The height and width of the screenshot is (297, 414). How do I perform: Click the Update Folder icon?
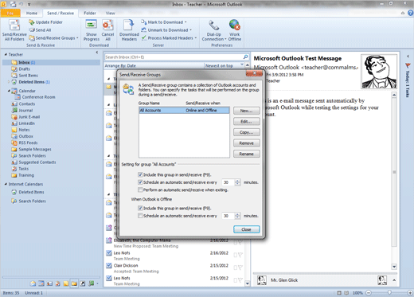[32, 22]
